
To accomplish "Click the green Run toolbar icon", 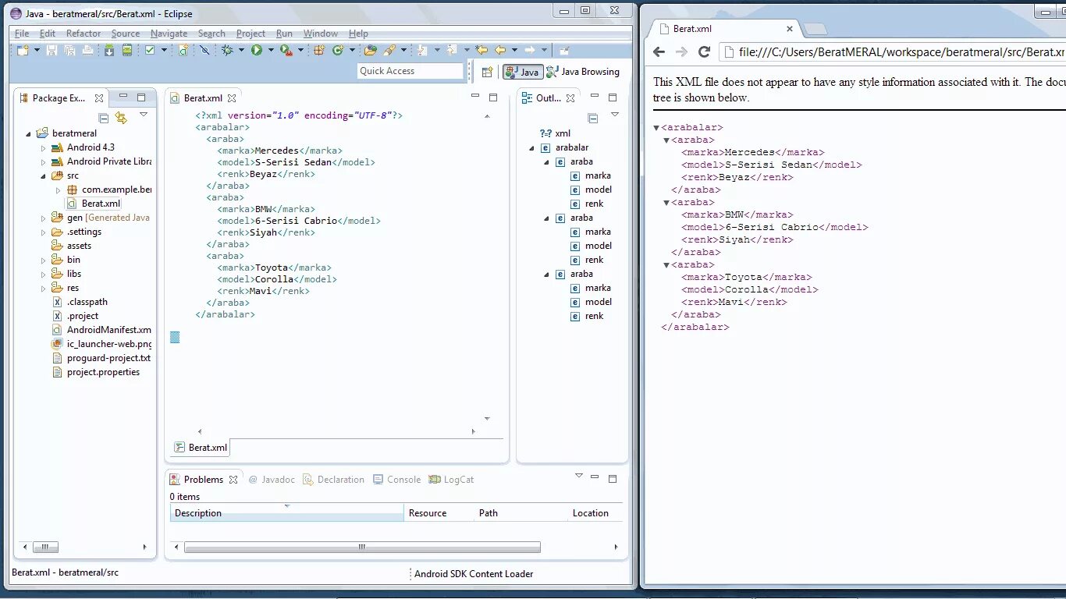I will pos(256,50).
